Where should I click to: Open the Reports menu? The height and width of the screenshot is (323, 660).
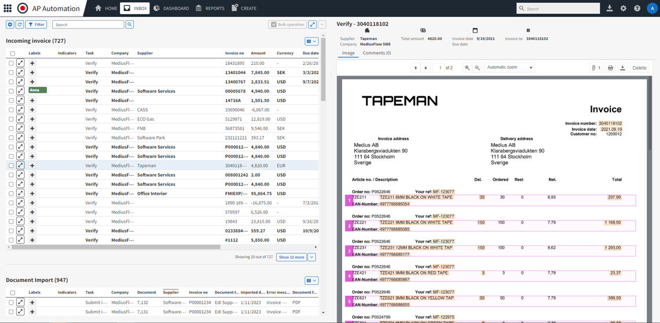(210, 8)
